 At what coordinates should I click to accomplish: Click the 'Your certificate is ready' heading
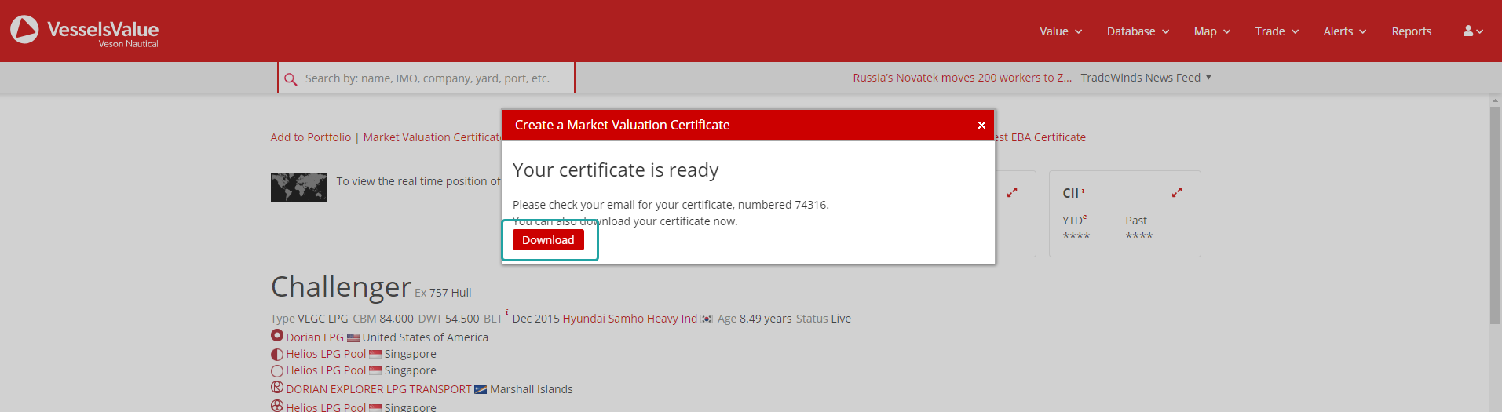pyautogui.click(x=616, y=170)
